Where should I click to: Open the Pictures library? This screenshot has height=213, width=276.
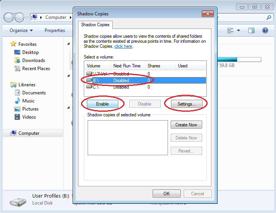click(x=30, y=109)
